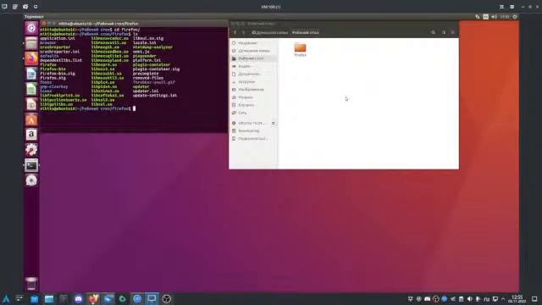
Task: Open the Trash at the launcher bottom
Action: click(x=31, y=284)
